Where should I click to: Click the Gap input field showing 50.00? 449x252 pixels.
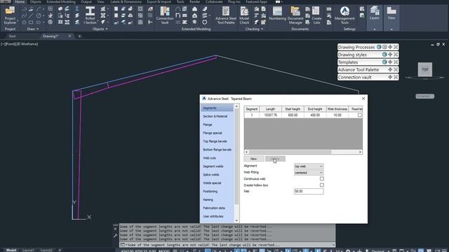[309, 191]
